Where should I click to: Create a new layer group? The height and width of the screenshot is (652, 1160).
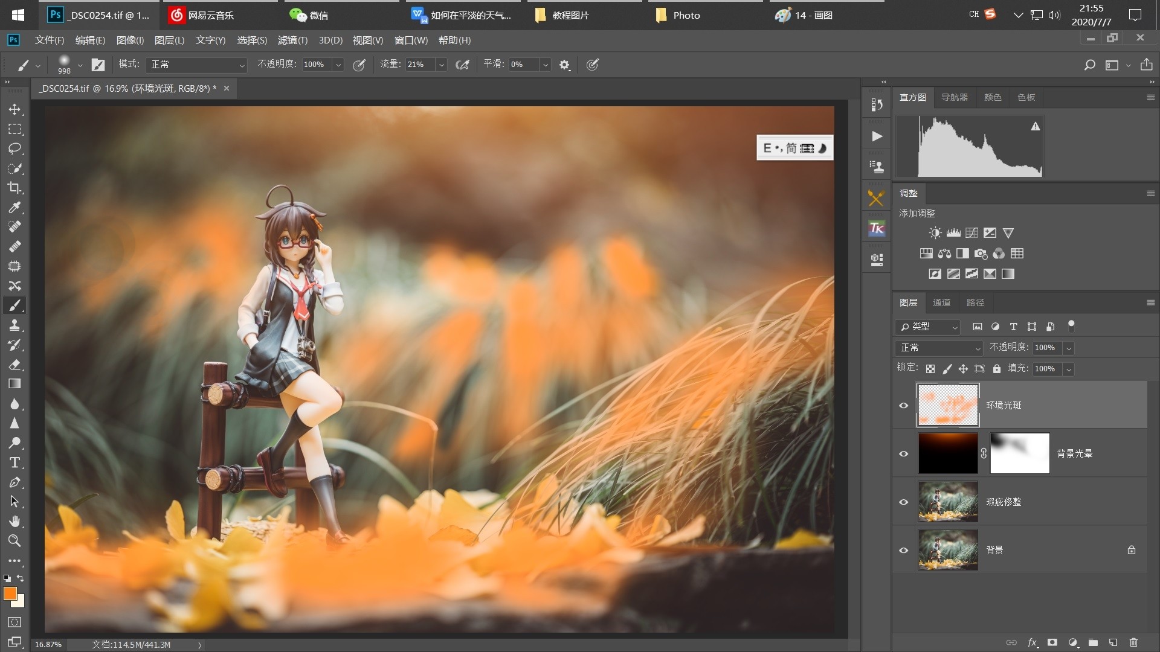click(1093, 642)
